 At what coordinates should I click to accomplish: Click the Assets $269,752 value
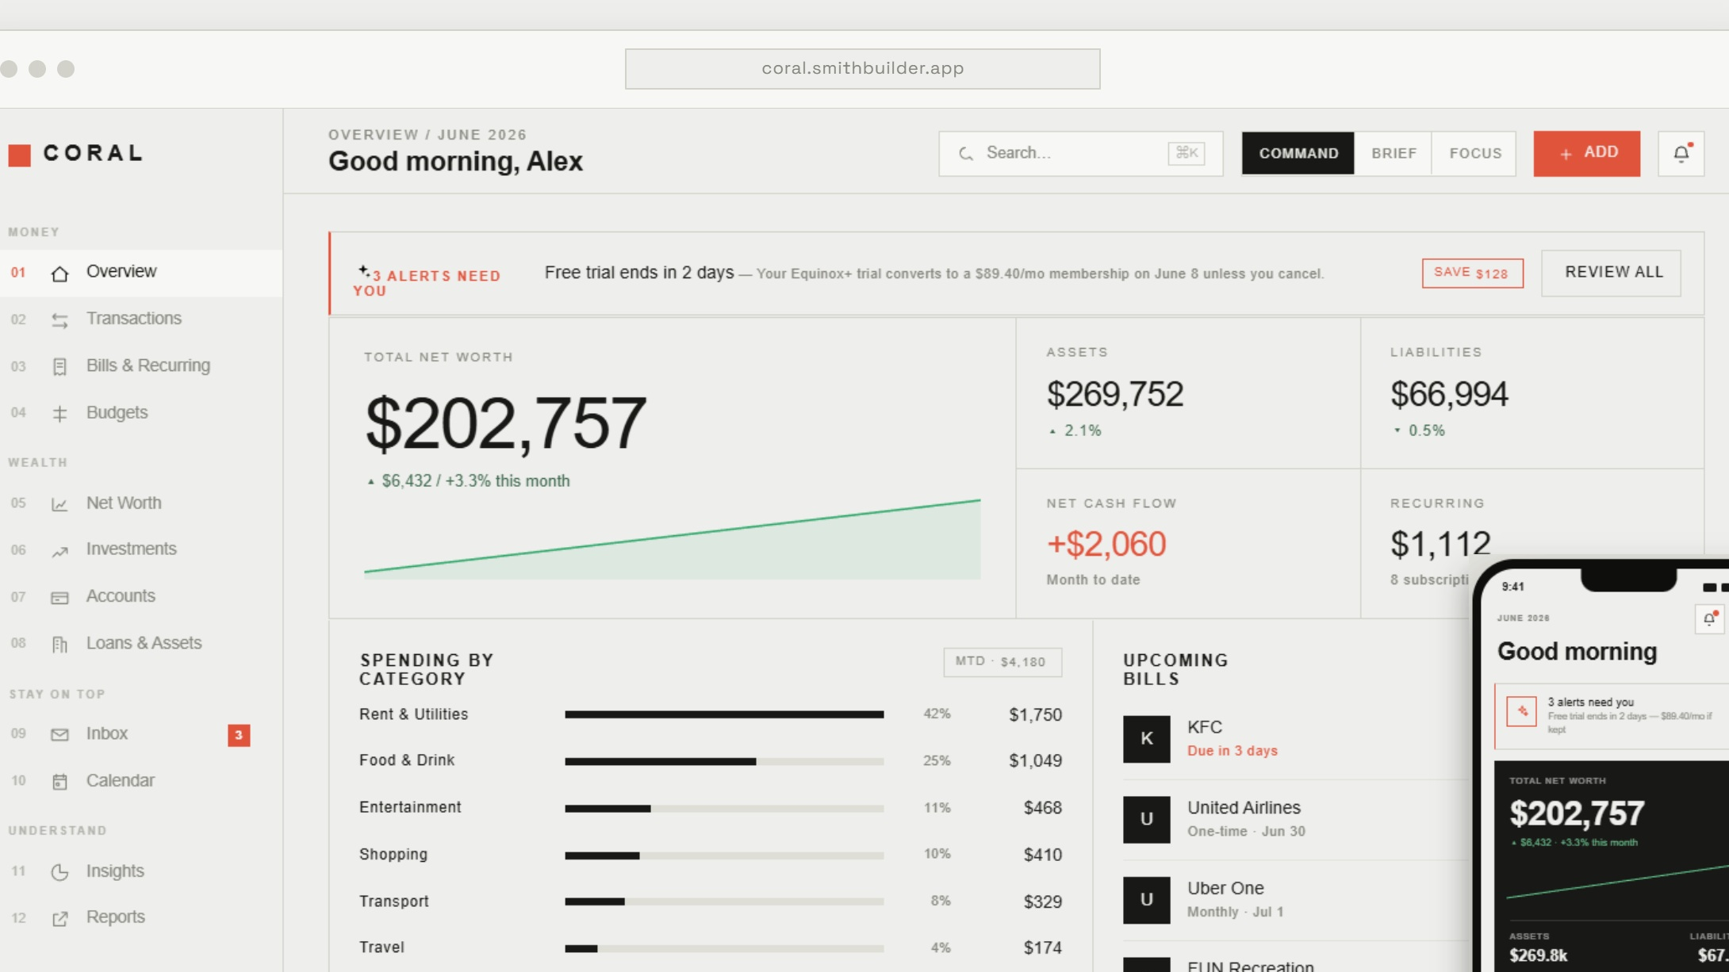click(x=1115, y=394)
